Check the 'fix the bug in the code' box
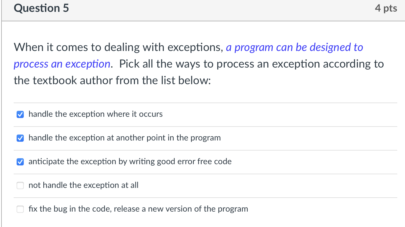 coord(20,209)
